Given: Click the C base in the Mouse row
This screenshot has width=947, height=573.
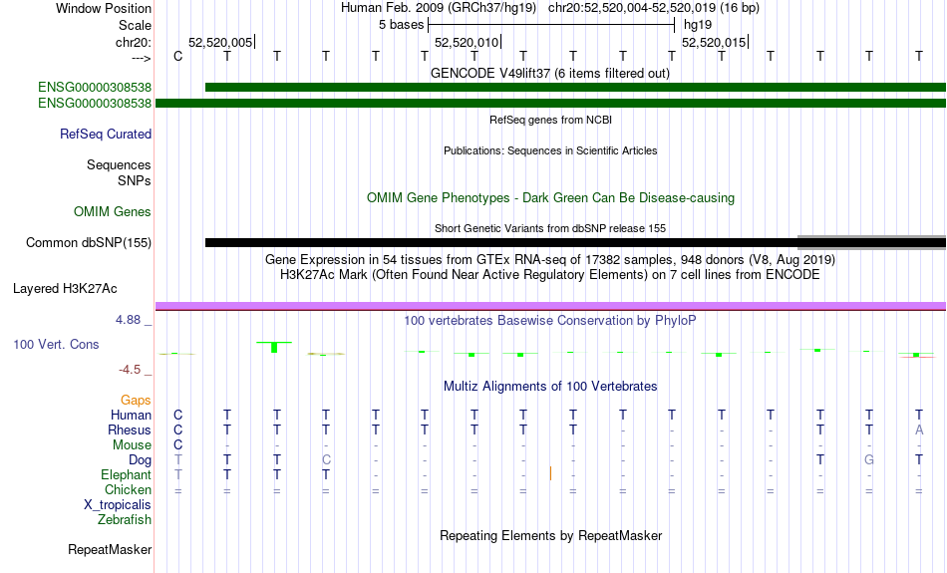Looking at the screenshot, I should click(177, 445).
